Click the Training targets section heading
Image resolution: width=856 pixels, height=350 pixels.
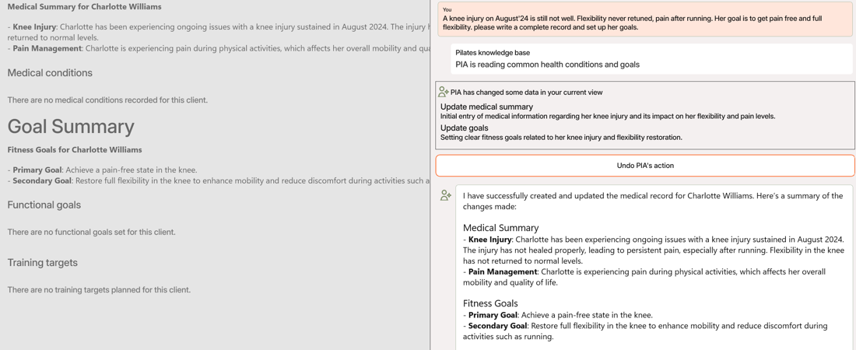coord(43,263)
